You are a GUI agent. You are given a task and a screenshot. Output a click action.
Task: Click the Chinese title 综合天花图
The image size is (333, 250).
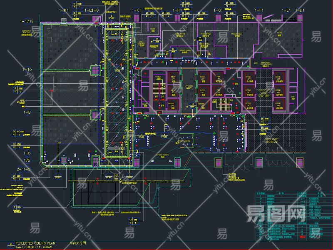[78, 243]
